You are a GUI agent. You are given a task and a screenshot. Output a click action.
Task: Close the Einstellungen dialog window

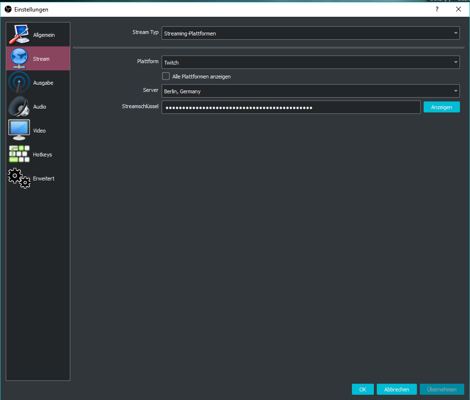[459, 9]
